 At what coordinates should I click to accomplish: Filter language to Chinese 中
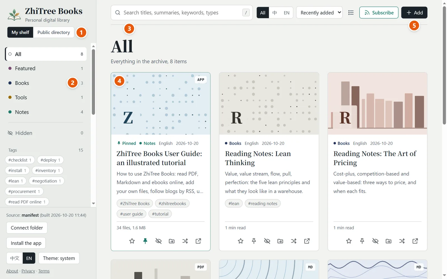[x=275, y=13]
